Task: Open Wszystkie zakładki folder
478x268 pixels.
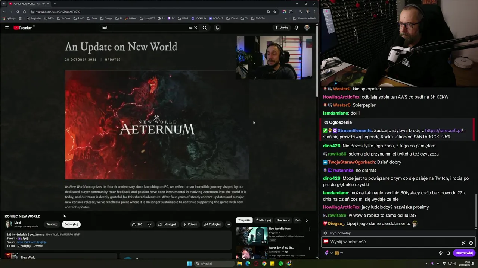Action: pyautogui.click(x=304, y=19)
